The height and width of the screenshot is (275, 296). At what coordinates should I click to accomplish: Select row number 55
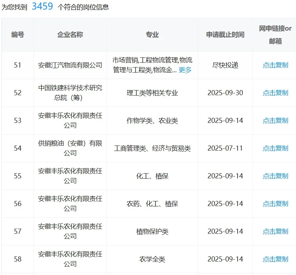pos(18,176)
